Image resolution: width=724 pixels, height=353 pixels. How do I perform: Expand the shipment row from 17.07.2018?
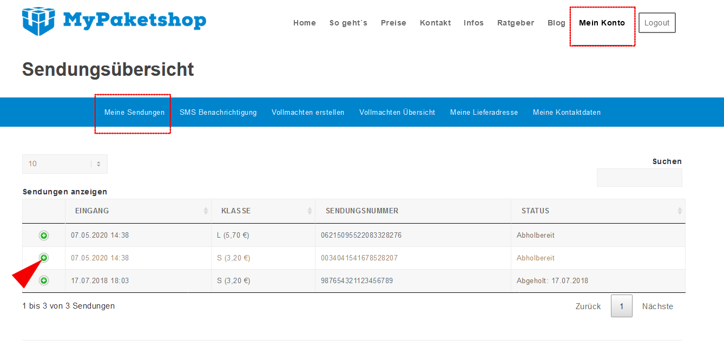44,280
